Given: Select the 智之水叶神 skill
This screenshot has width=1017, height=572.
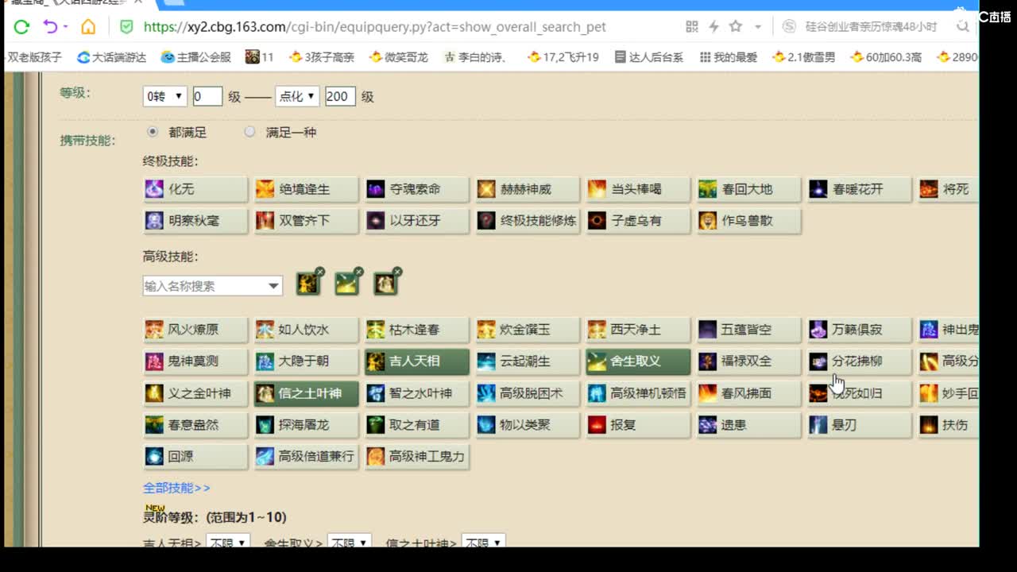Looking at the screenshot, I should point(417,393).
